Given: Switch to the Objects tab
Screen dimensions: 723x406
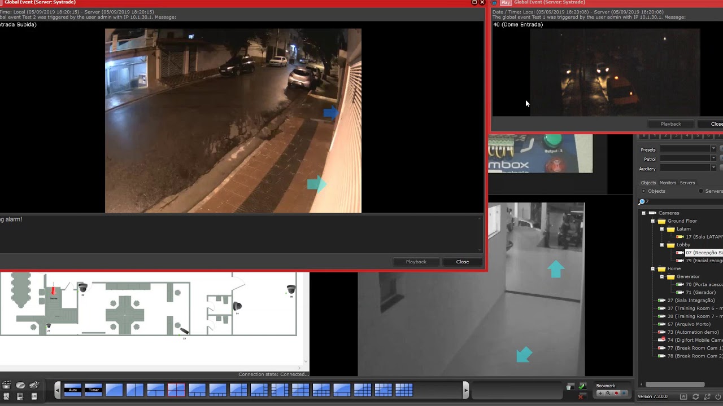Looking at the screenshot, I should click(648, 183).
